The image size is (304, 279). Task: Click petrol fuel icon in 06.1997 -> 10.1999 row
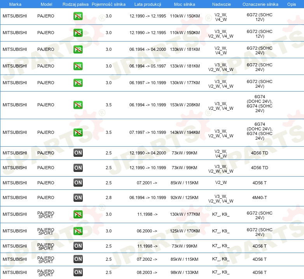click(78, 83)
